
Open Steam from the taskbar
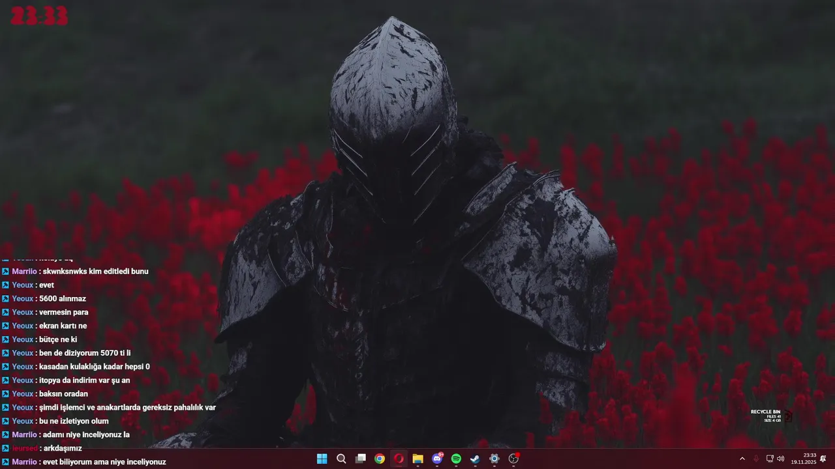coord(476,459)
